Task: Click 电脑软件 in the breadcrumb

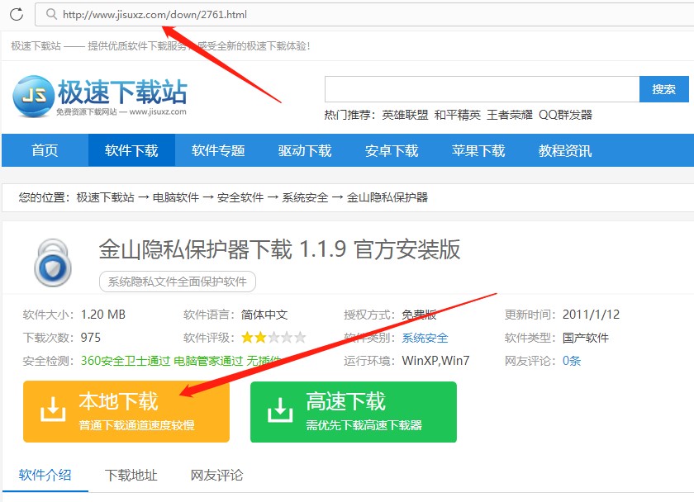Action: tap(176, 197)
